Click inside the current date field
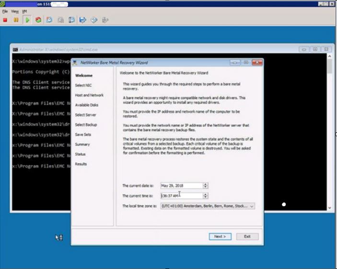Screen dimensions: 337x269 click(x=181, y=186)
